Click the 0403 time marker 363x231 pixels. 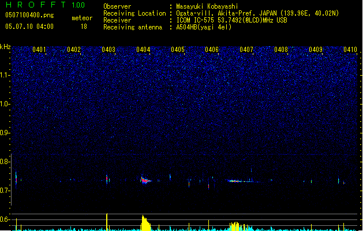click(x=108, y=50)
